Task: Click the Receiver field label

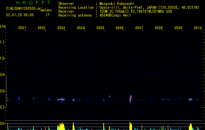Action: coord(66,11)
